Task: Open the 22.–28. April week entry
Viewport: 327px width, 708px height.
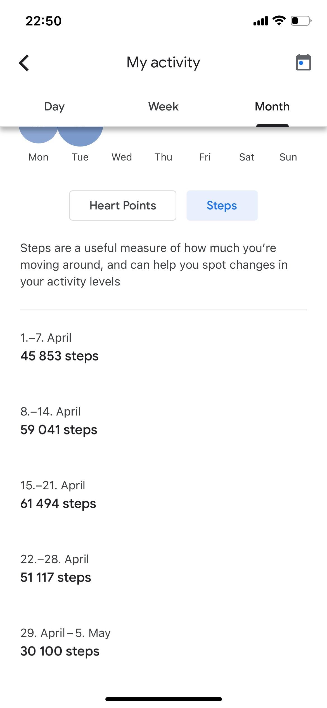Action: click(56, 568)
